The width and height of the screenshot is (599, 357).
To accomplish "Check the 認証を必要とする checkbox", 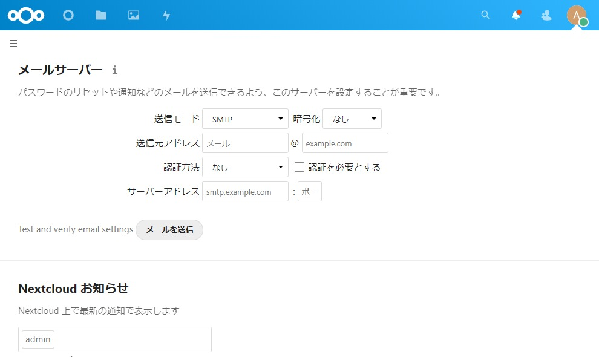I will point(299,167).
